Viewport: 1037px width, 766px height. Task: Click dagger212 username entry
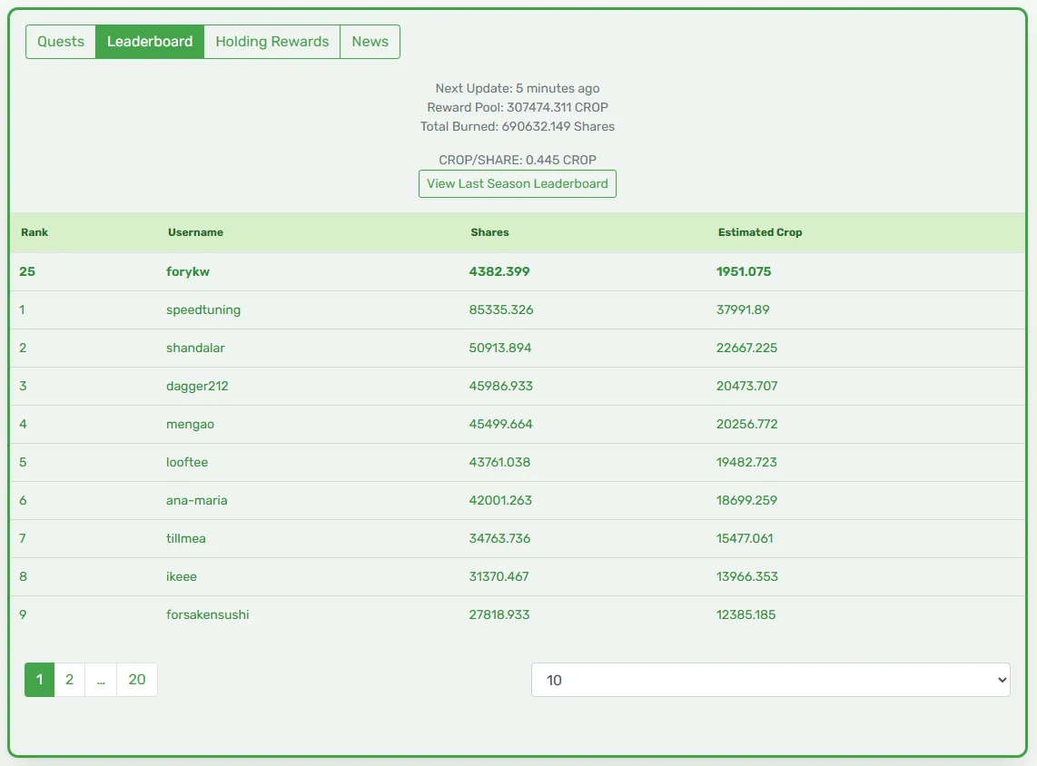coord(197,386)
